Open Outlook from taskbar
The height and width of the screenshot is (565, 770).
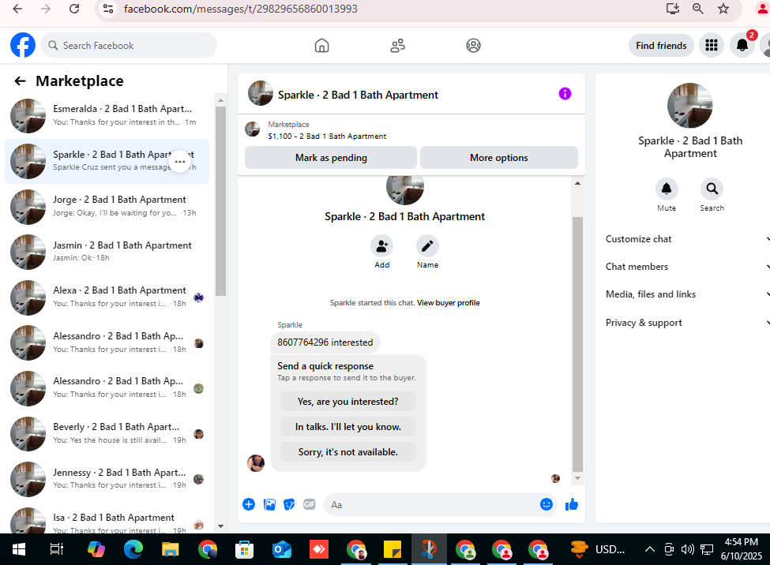point(282,549)
